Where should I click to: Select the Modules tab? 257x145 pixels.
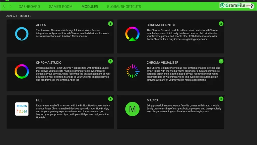pyautogui.click(x=90, y=7)
